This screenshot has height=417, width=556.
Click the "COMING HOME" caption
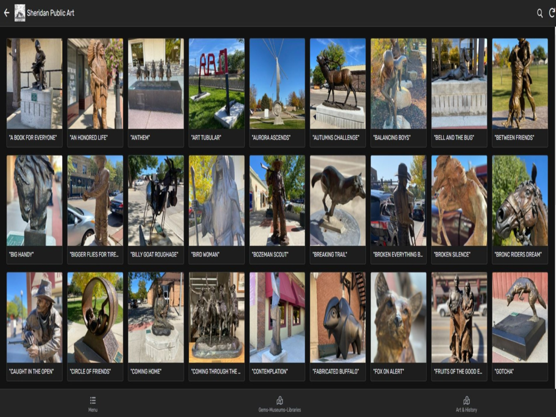(x=146, y=371)
